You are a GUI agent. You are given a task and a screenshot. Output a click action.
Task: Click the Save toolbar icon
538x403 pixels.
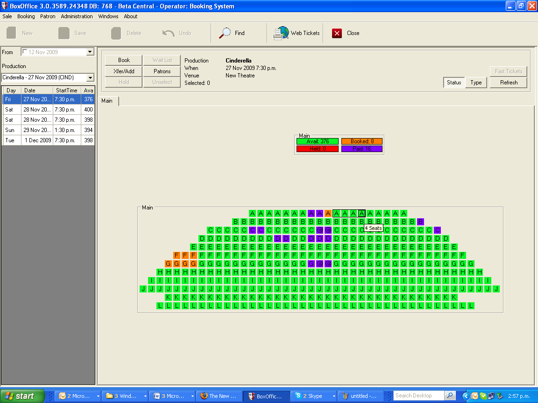tap(63, 33)
